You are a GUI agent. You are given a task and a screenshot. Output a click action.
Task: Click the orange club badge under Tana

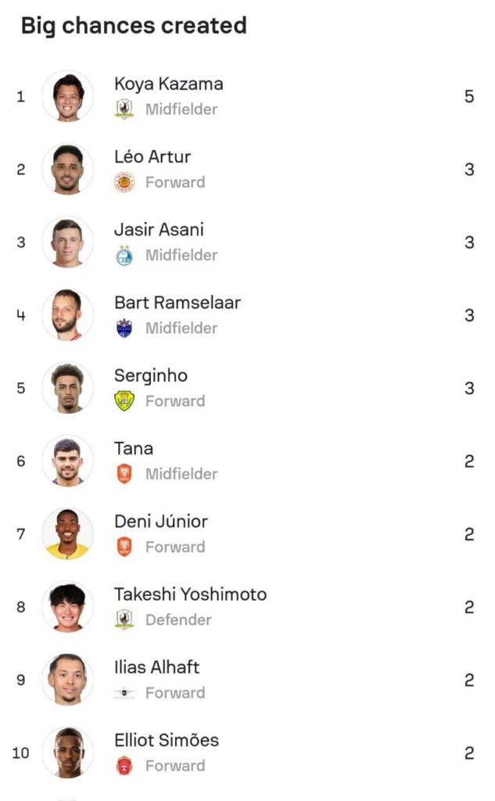pos(124,474)
